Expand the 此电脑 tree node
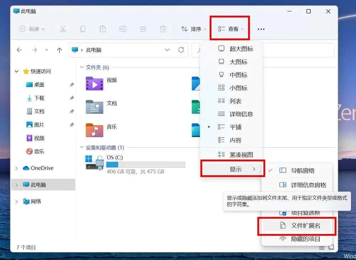356x260 pixels. coord(17,185)
